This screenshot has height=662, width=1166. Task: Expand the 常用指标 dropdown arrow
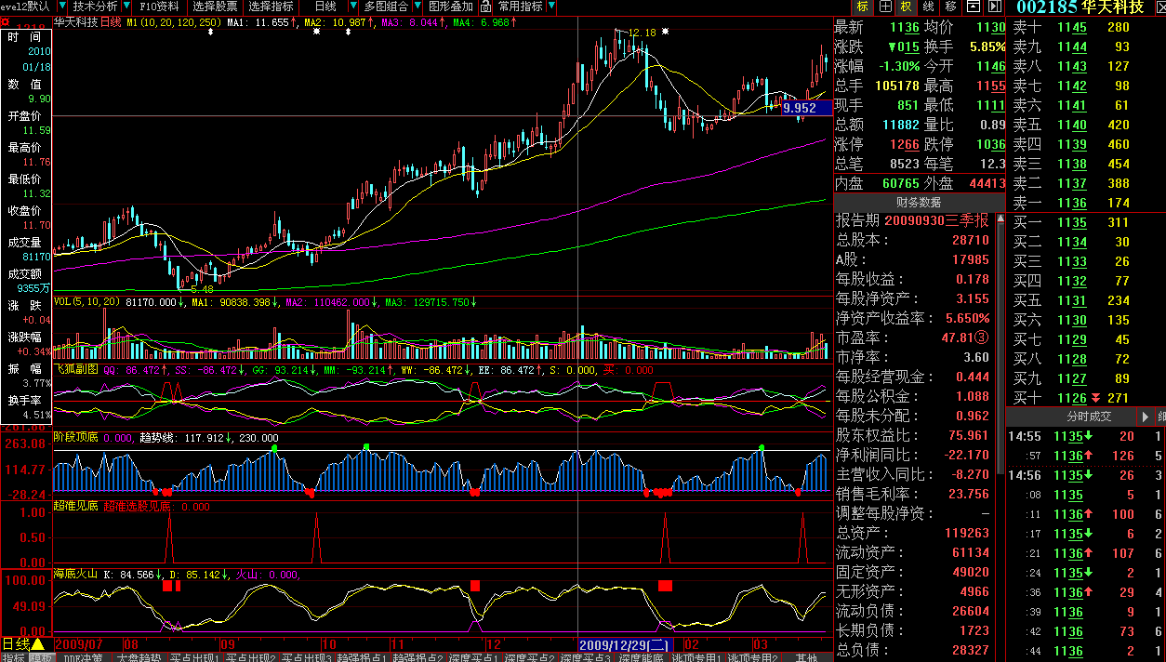point(552,7)
